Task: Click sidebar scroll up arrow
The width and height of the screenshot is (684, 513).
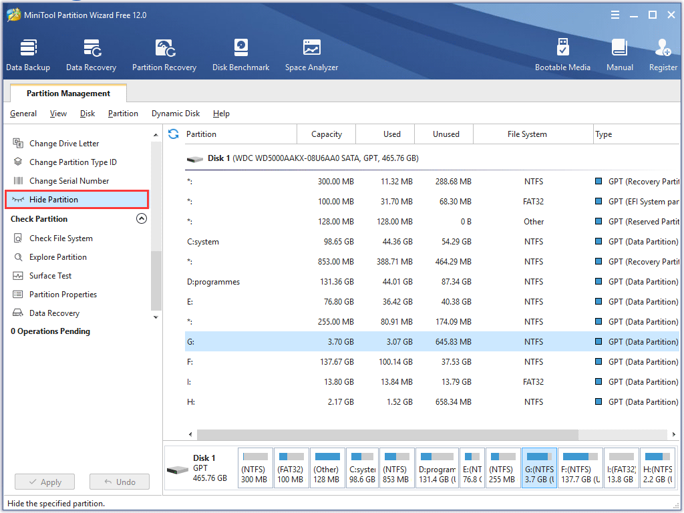Action: point(156,135)
